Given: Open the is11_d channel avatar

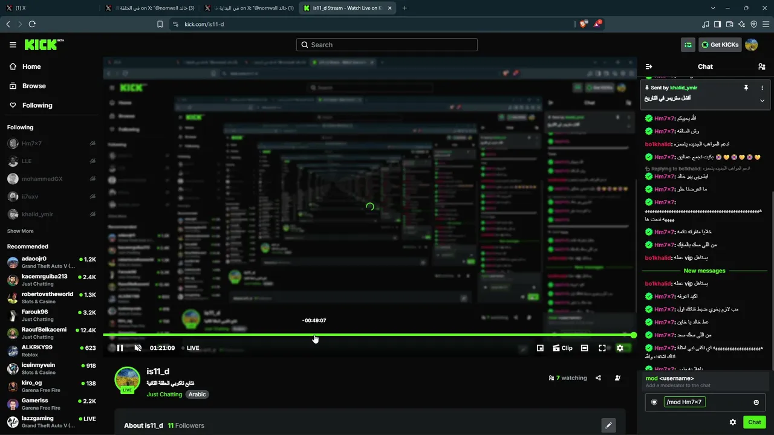Looking at the screenshot, I should coord(127,379).
